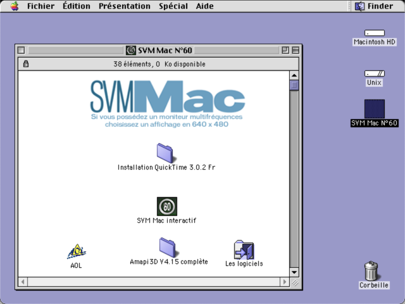Select the SVM Mac interactif application icon
The height and width of the screenshot is (304, 405).
[167, 206]
